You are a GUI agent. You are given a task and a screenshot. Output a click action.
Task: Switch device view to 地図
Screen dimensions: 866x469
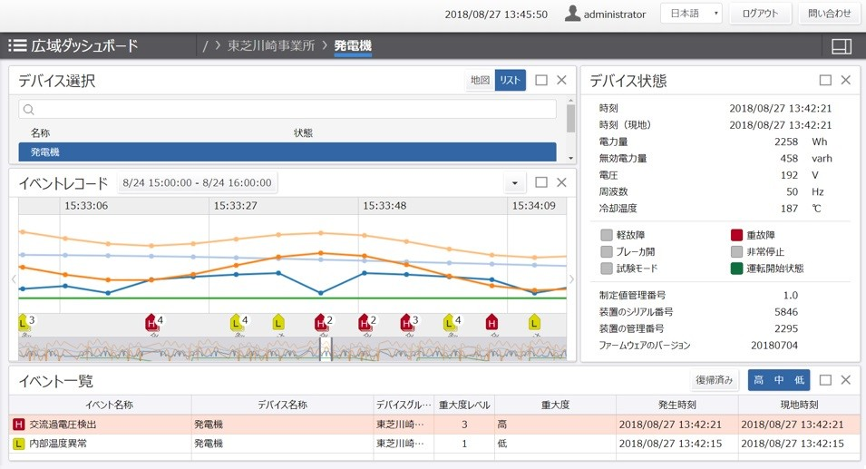point(480,81)
